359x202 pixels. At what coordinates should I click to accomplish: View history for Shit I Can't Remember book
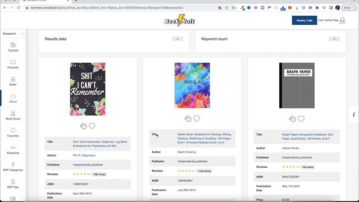[84, 126]
